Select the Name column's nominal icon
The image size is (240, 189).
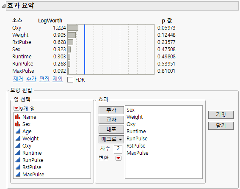18,117
